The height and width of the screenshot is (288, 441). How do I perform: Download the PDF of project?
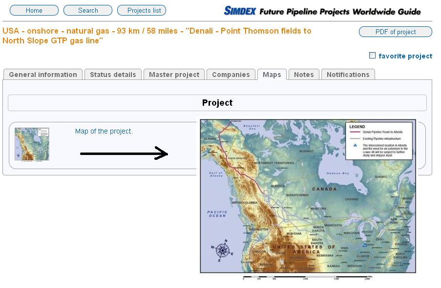396,32
